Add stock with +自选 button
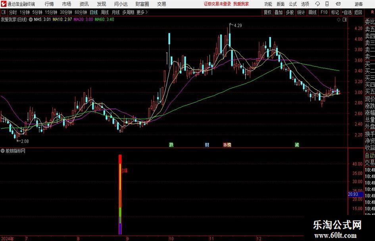 click(x=346, y=12)
